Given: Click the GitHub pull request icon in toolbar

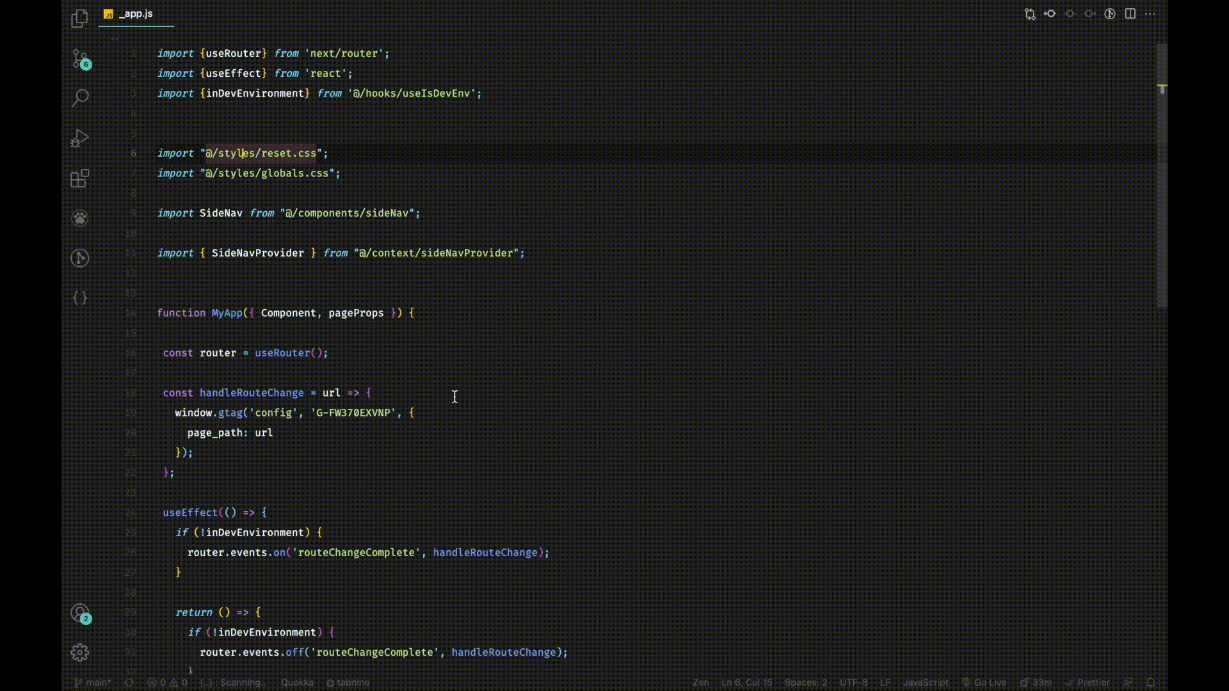Looking at the screenshot, I should click(1029, 13).
